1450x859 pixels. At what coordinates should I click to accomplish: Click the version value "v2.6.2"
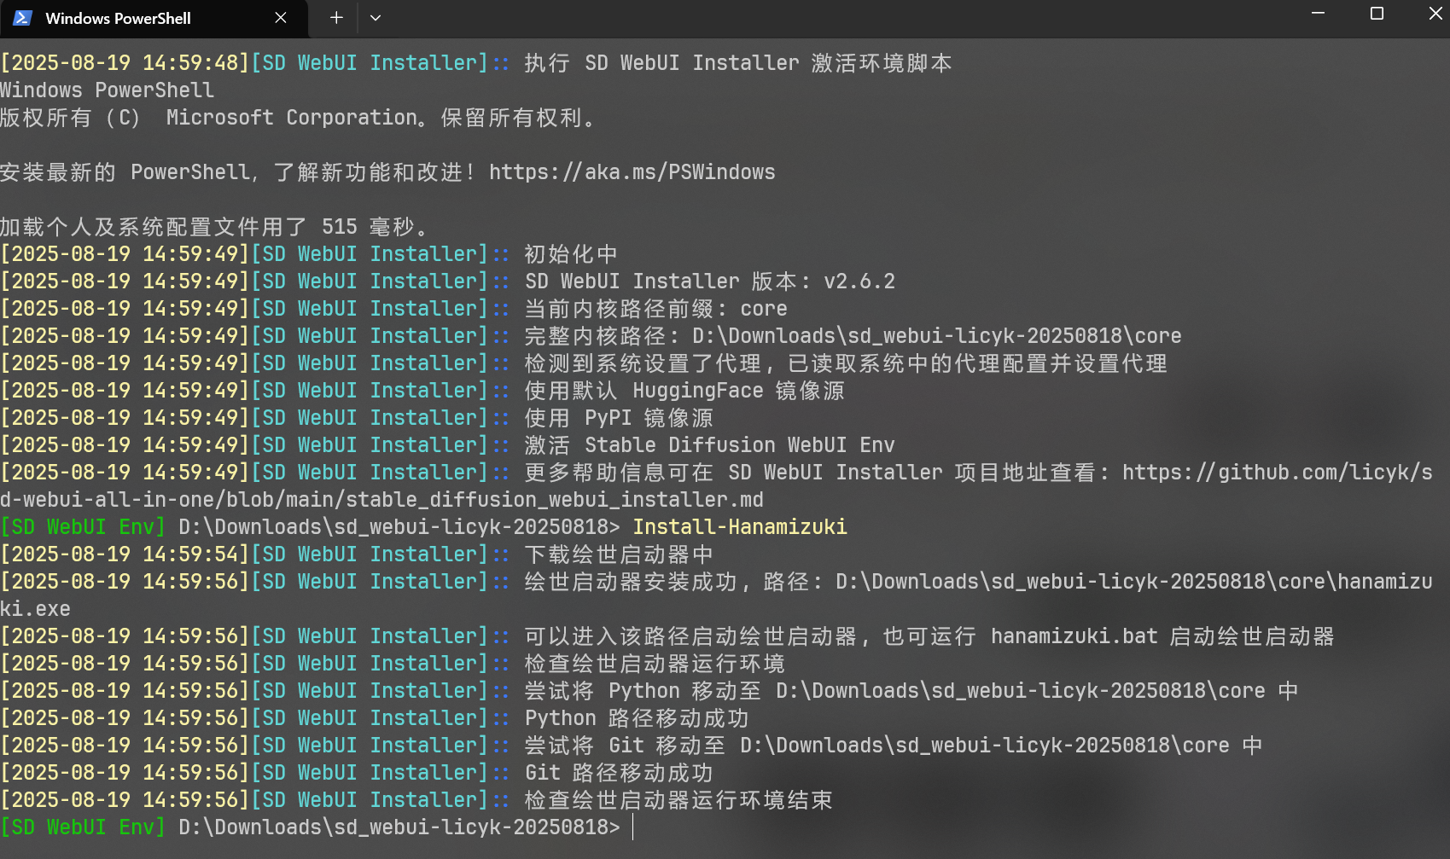point(859,281)
